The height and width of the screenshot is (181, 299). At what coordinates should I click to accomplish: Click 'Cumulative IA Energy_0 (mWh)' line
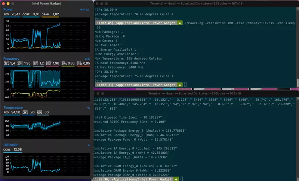point(131,153)
